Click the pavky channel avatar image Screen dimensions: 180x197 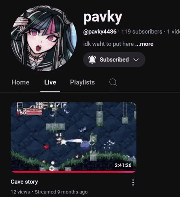44,38
